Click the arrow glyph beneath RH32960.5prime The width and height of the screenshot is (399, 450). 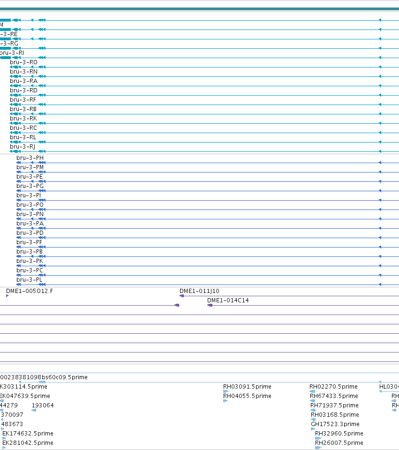pyautogui.click(x=318, y=438)
